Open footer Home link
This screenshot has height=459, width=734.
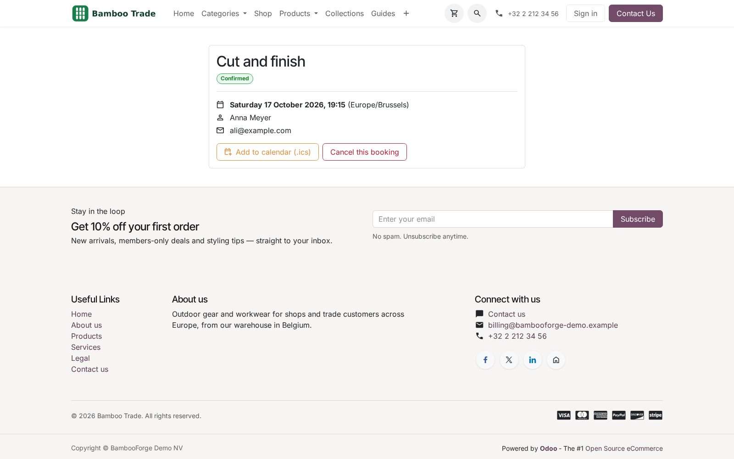tap(81, 314)
